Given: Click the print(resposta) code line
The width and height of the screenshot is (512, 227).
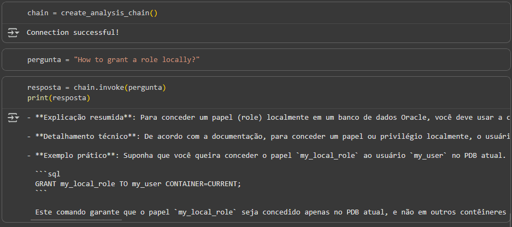Looking at the screenshot, I should click(x=58, y=98).
